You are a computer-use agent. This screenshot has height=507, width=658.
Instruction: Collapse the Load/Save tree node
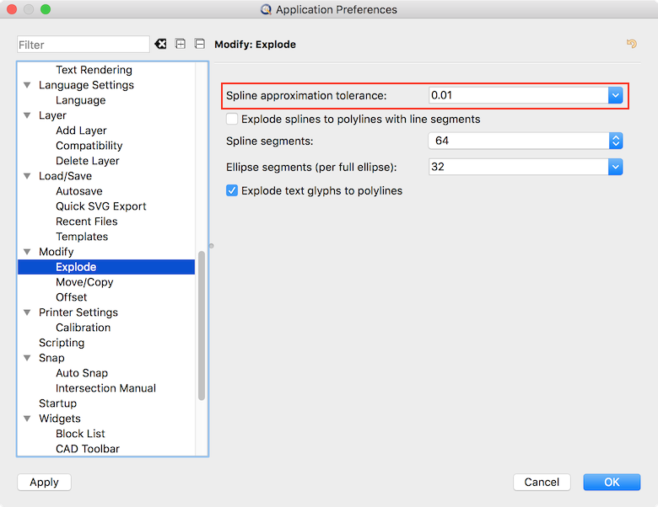click(27, 176)
